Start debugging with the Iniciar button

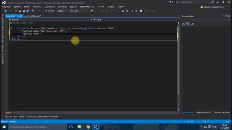pyautogui.click(x=50, y=11)
